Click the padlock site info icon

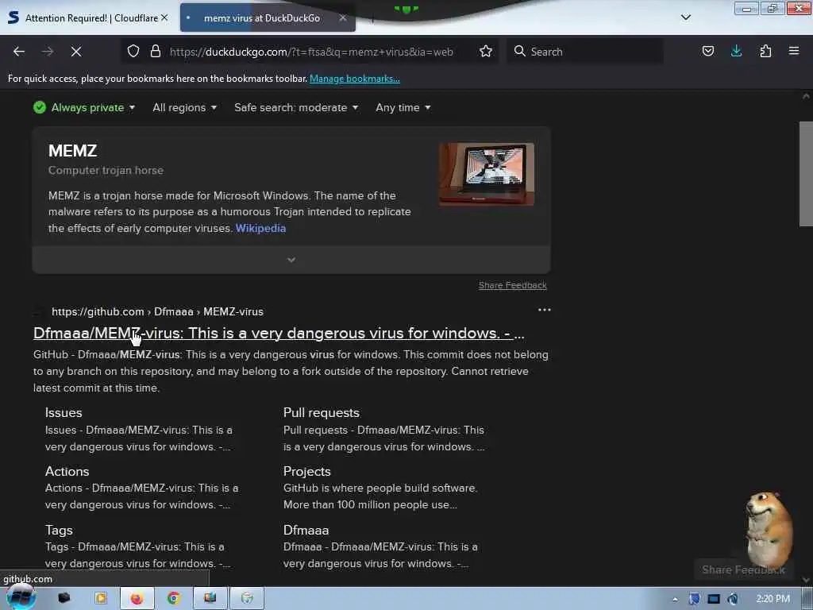[155, 52]
